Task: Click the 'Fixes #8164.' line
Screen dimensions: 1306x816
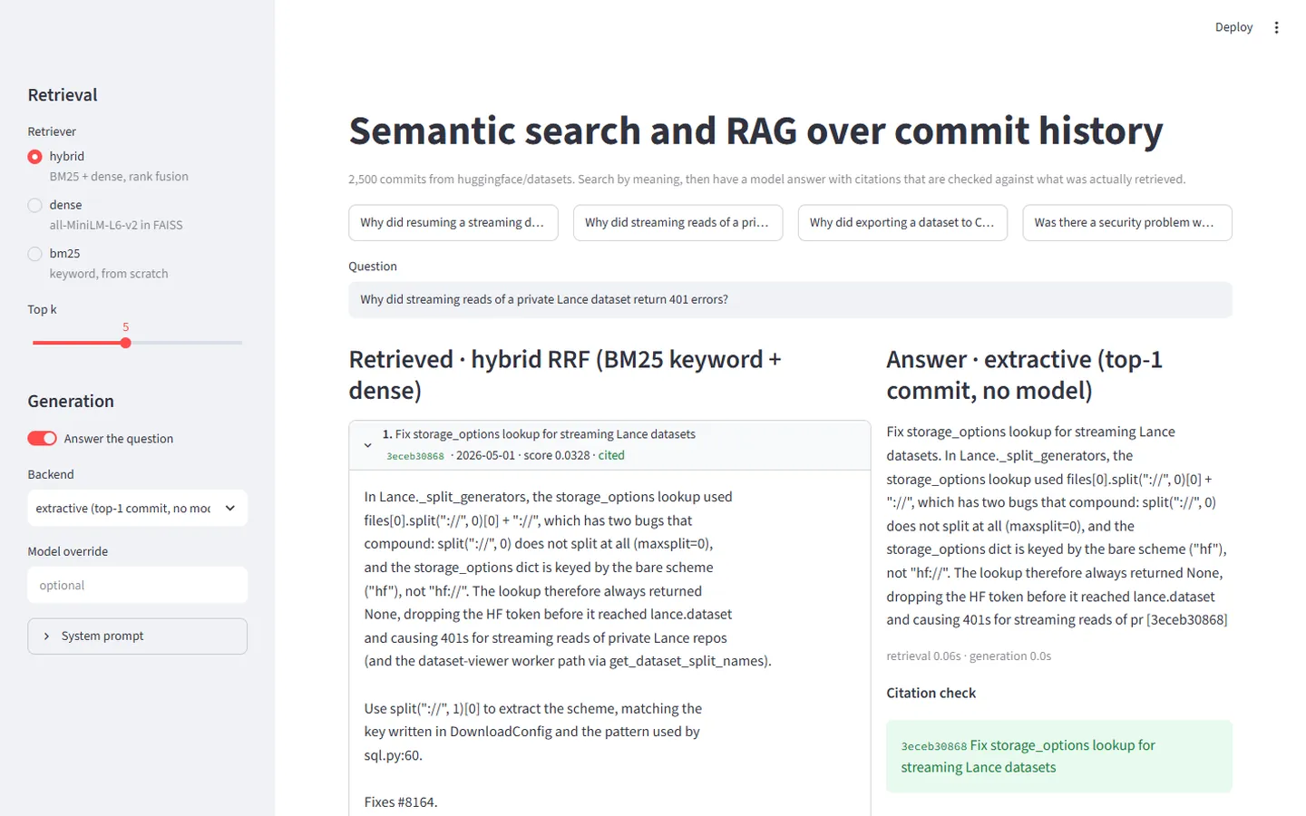Action: coord(401,802)
